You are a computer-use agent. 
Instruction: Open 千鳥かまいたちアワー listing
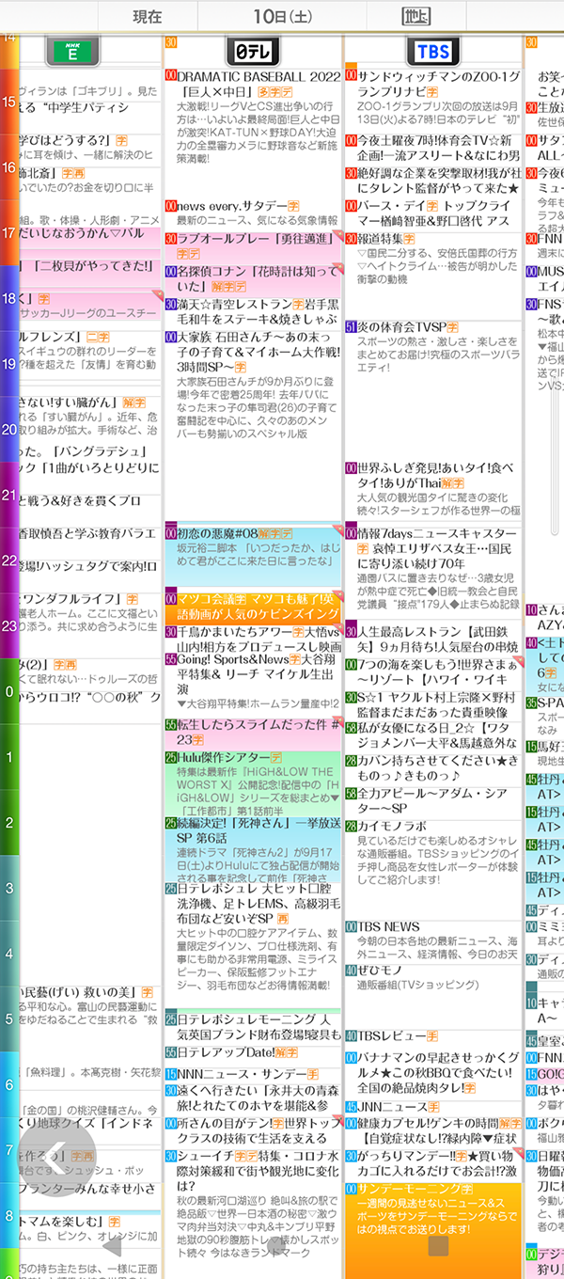(252, 639)
